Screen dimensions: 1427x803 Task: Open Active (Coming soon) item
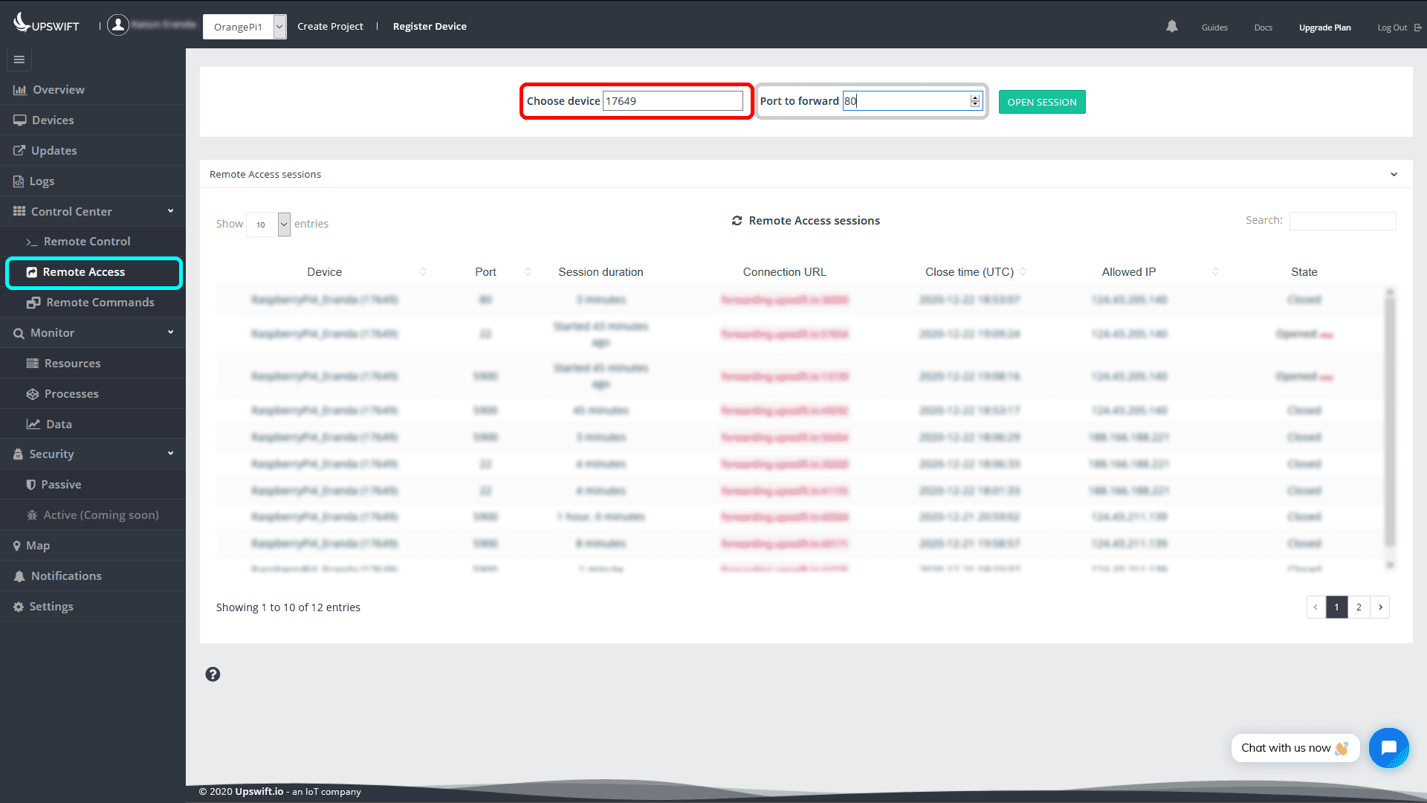pos(101,515)
